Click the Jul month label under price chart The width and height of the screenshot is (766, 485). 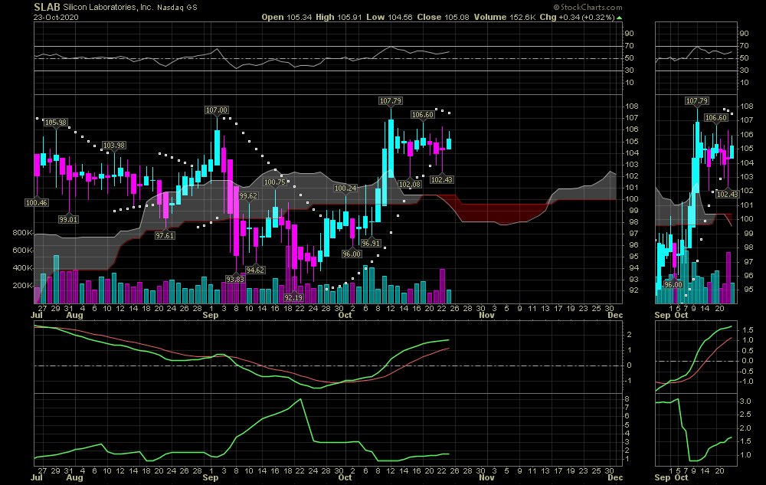[37, 315]
